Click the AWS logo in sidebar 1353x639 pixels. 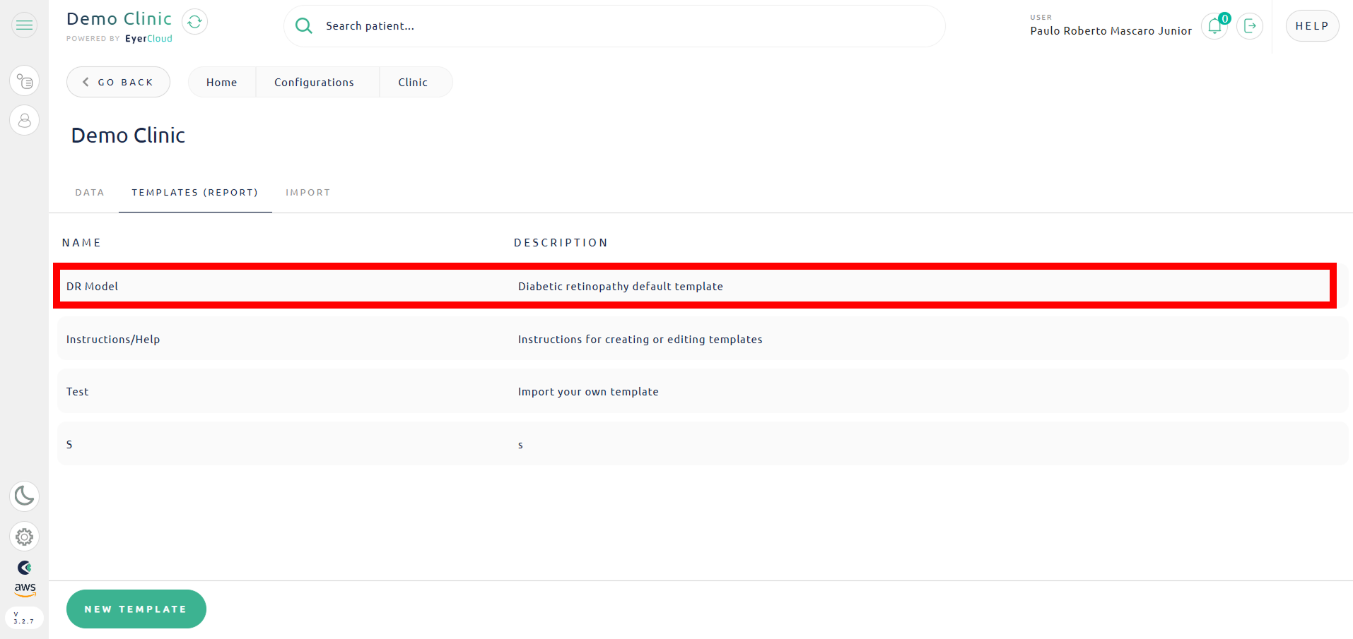point(25,588)
